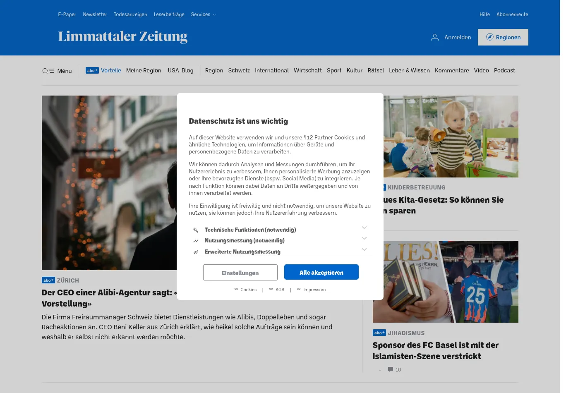Accept all cookies with Alle akzeptieren
Viewport: 566px width, 393px height.
click(x=321, y=273)
